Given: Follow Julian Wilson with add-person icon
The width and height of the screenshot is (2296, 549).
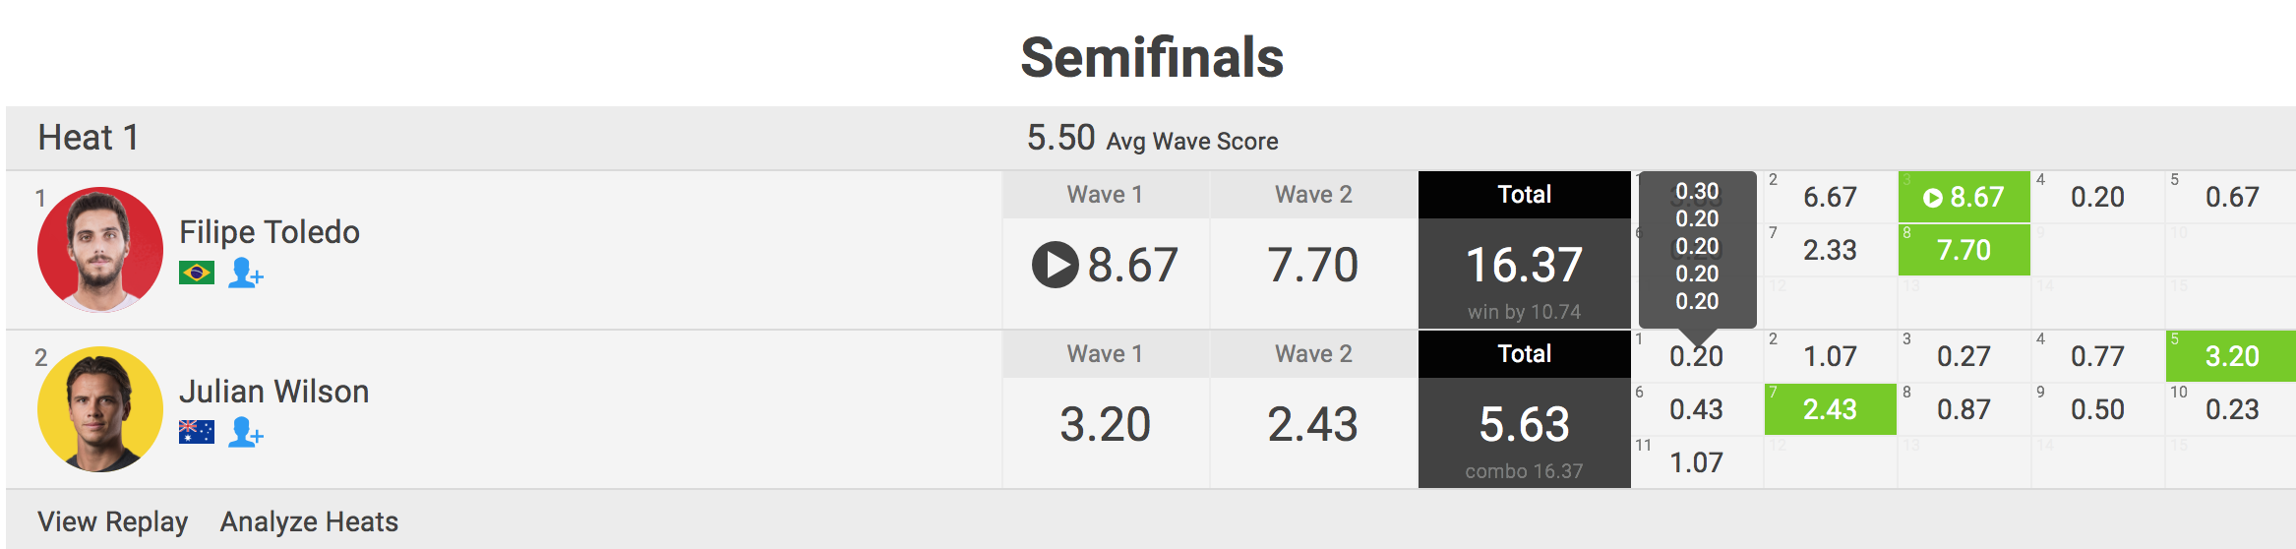Looking at the screenshot, I should (245, 432).
